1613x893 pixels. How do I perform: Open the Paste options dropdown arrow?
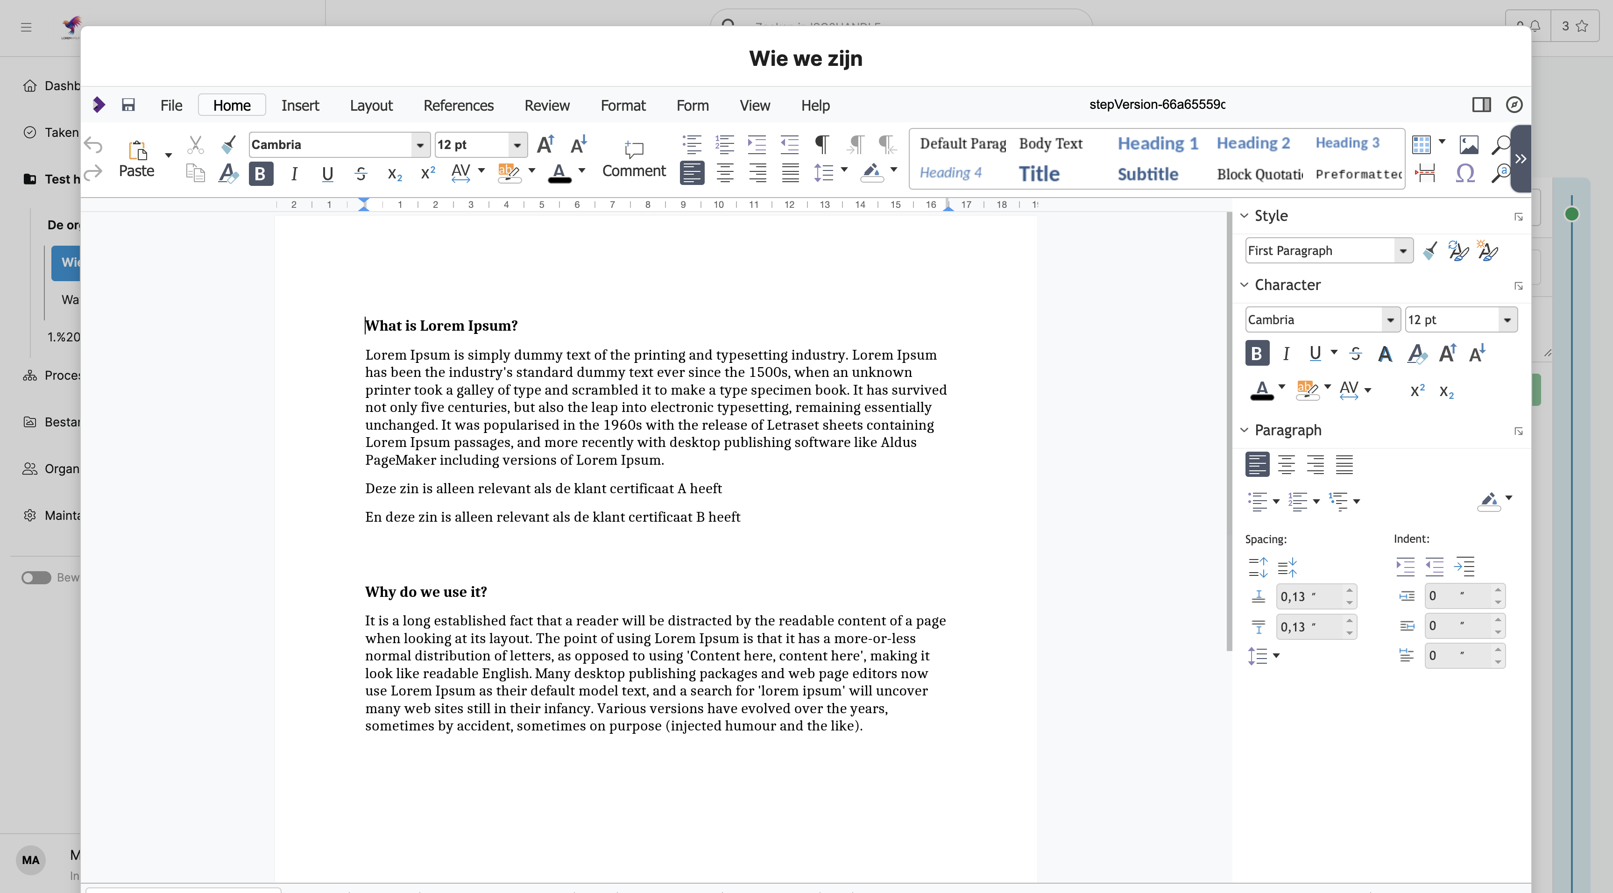[x=169, y=155]
